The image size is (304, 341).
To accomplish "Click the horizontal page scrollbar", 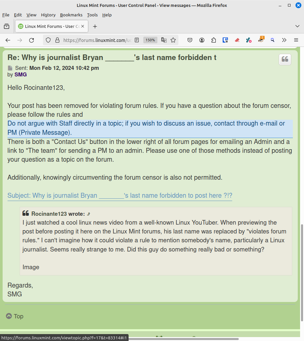I will pyautogui.click(x=184, y=339).
